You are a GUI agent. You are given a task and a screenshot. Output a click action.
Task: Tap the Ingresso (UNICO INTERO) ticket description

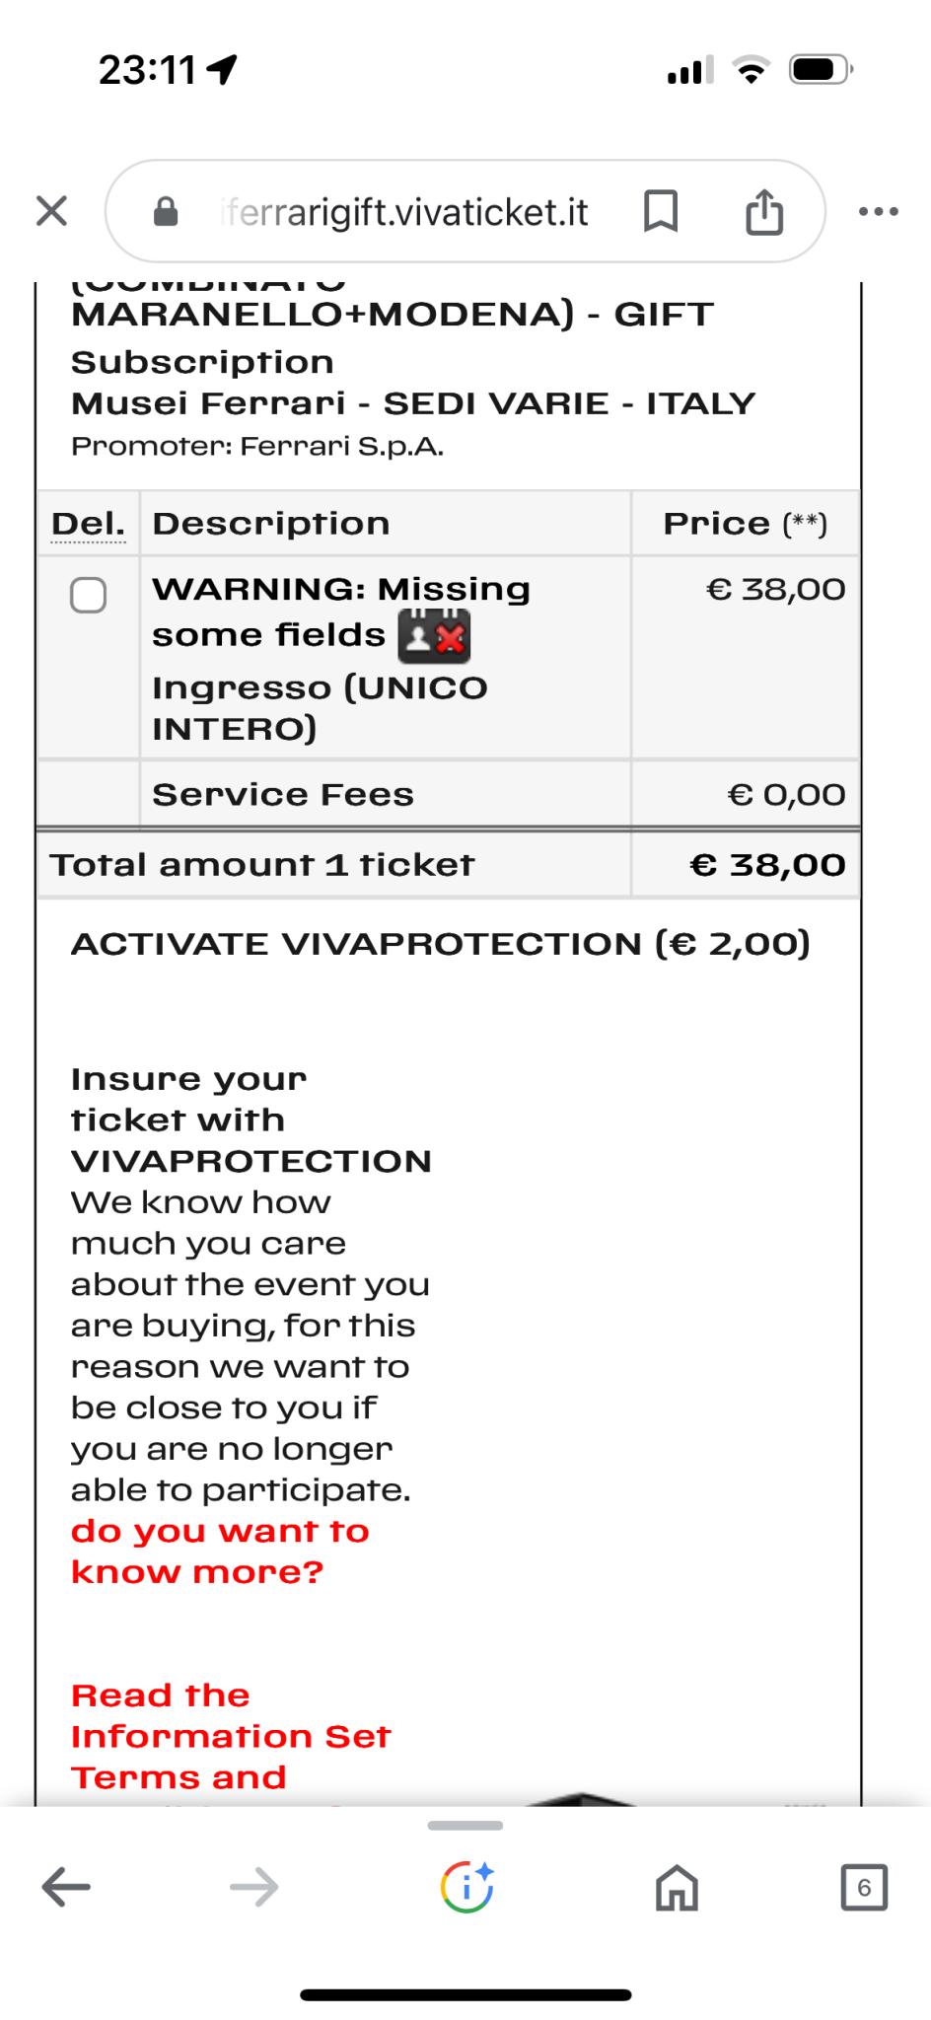[x=319, y=708]
